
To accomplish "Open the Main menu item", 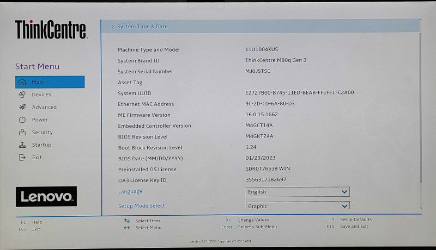I will coord(50,82).
